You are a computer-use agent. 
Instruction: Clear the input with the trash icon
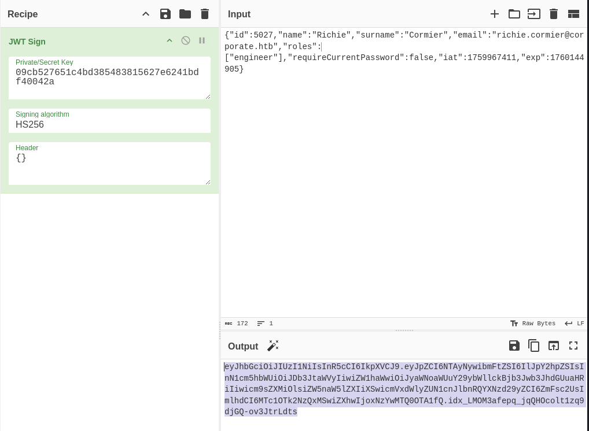click(x=554, y=14)
